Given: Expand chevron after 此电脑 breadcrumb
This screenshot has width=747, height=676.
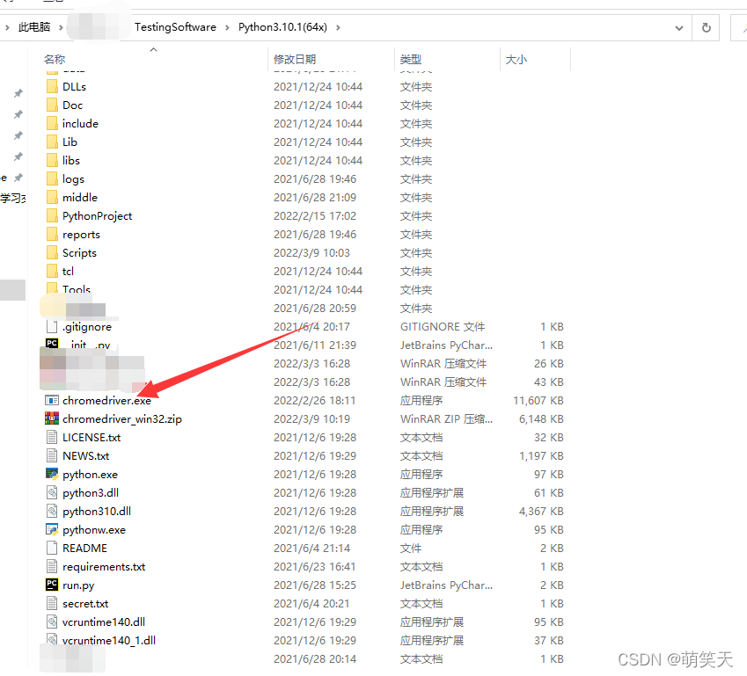Looking at the screenshot, I should click(61, 27).
